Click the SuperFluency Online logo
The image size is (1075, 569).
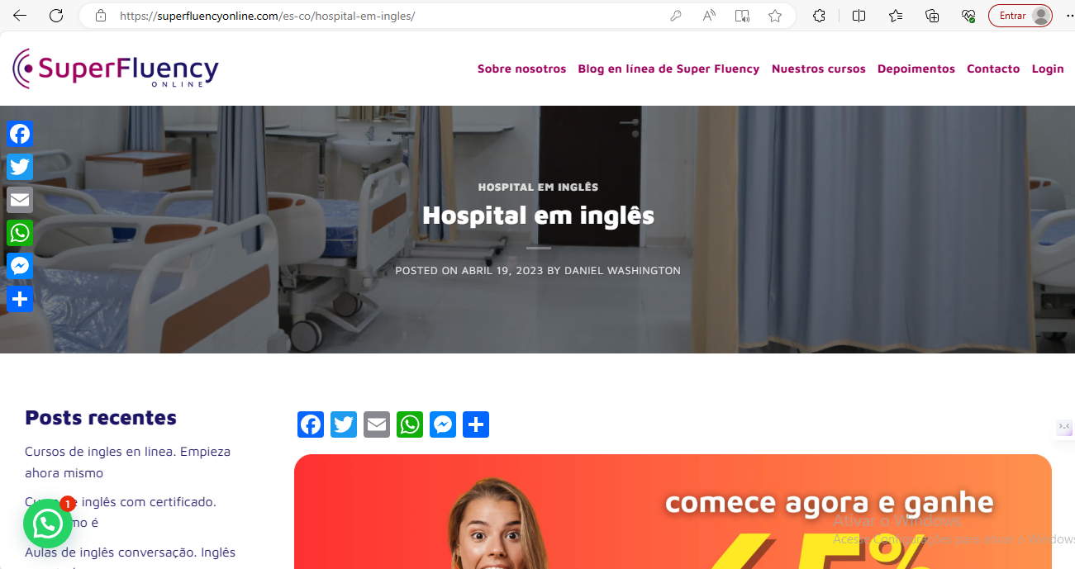[x=116, y=69]
